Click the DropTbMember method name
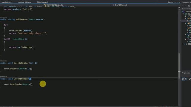Image resolution: width=191 pixels, height=107 pixels. tap(21, 79)
